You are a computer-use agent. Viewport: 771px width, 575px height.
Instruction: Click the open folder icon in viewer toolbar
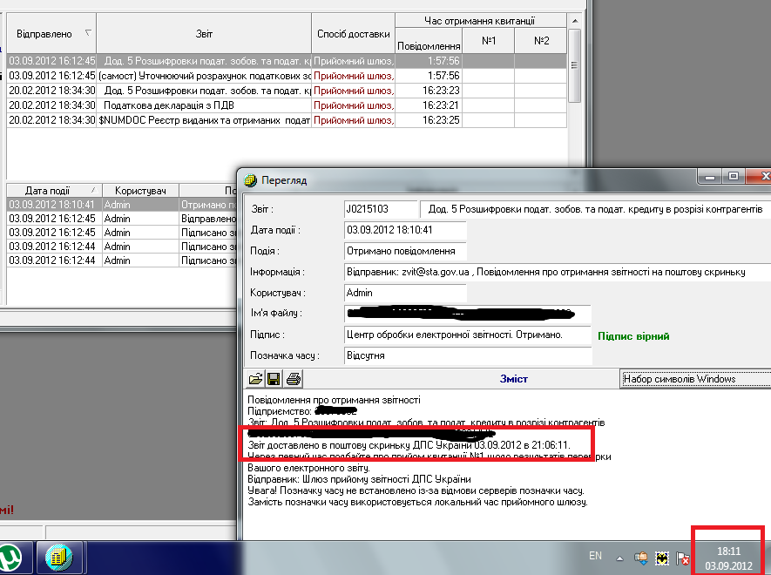[256, 379]
